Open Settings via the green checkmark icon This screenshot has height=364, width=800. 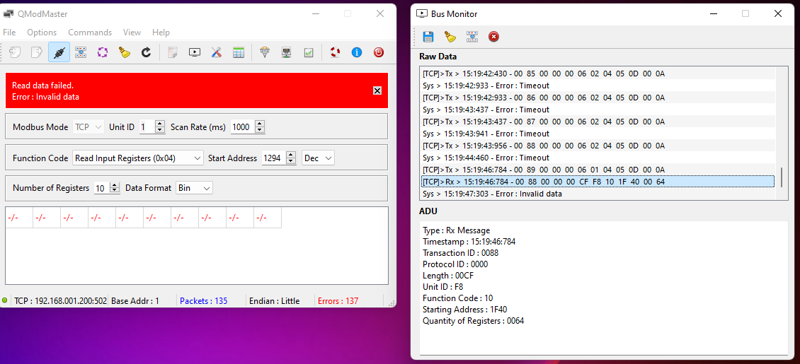309,52
